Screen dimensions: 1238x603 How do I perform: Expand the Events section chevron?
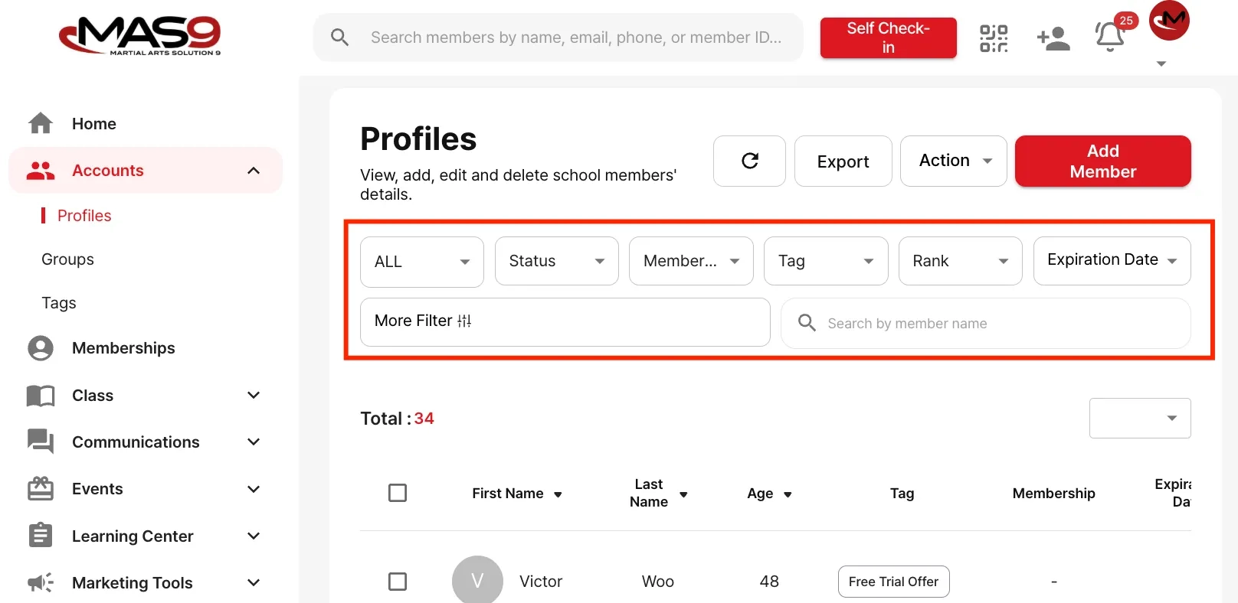pos(254,488)
